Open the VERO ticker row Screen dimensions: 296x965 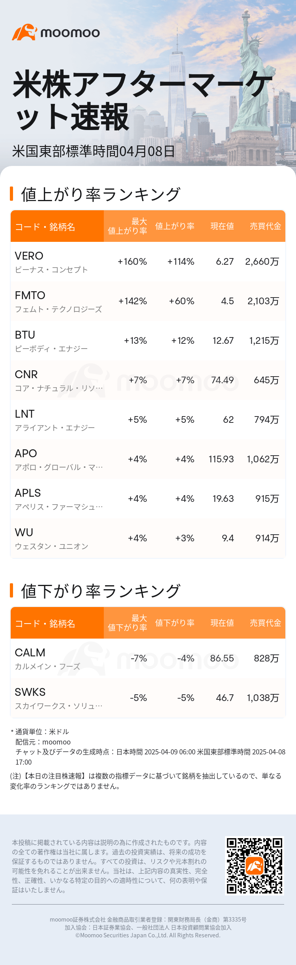[29, 256]
